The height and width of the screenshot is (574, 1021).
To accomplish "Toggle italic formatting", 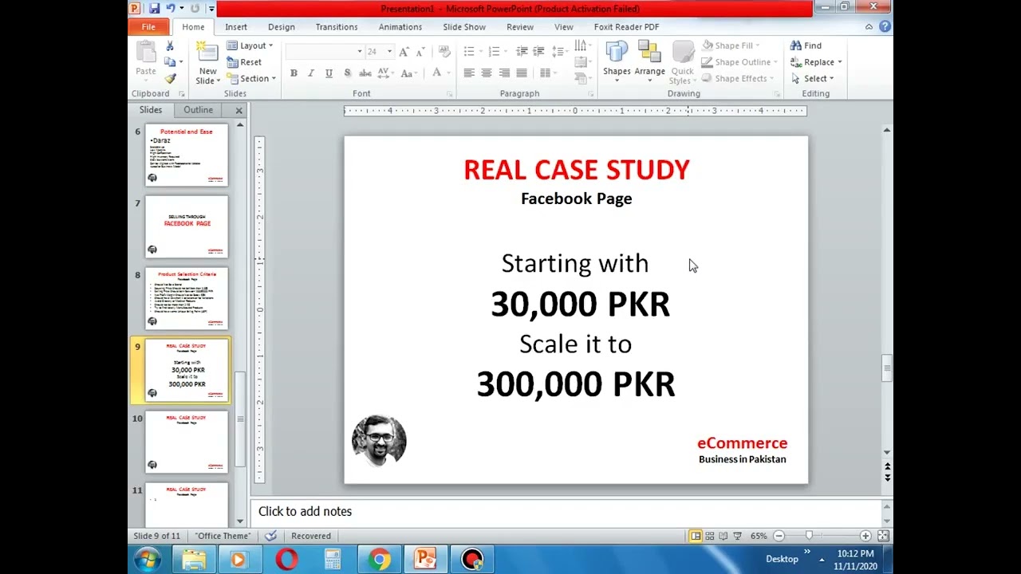I will (311, 73).
